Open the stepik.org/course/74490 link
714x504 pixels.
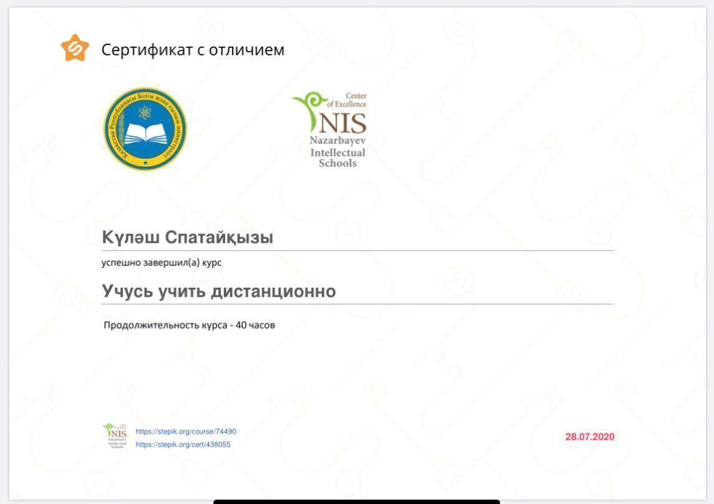[x=186, y=432]
